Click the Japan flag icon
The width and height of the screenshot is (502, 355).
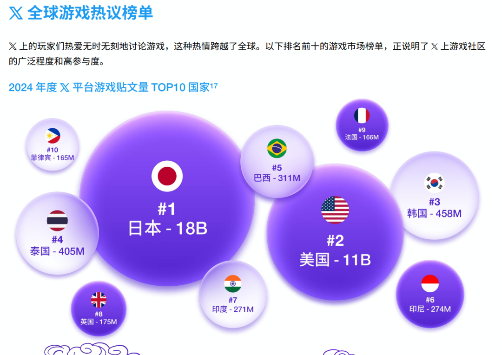(167, 176)
